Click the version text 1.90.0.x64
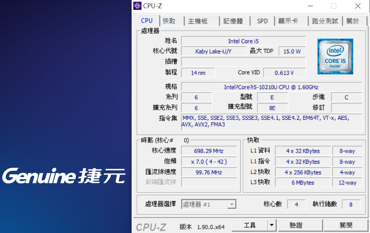 coord(211,227)
